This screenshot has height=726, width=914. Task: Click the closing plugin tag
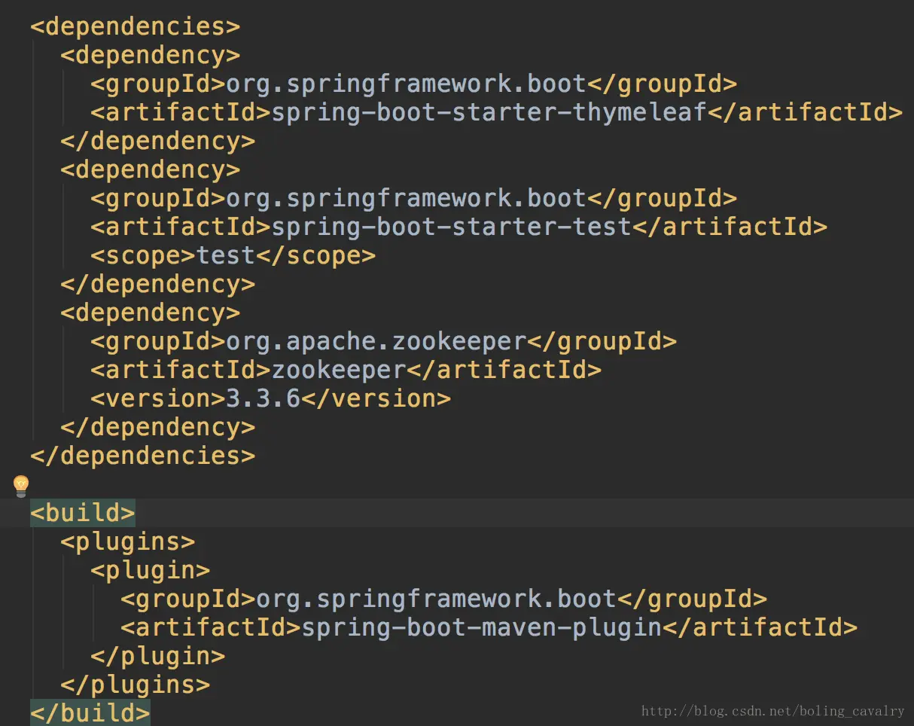click(x=158, y=656)
